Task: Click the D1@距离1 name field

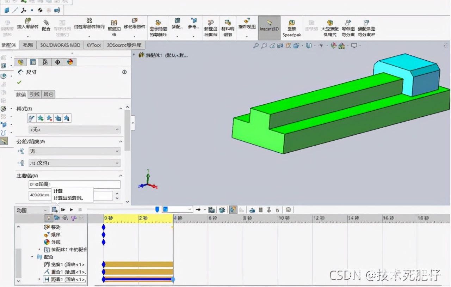Action: [x=74, y=184]
